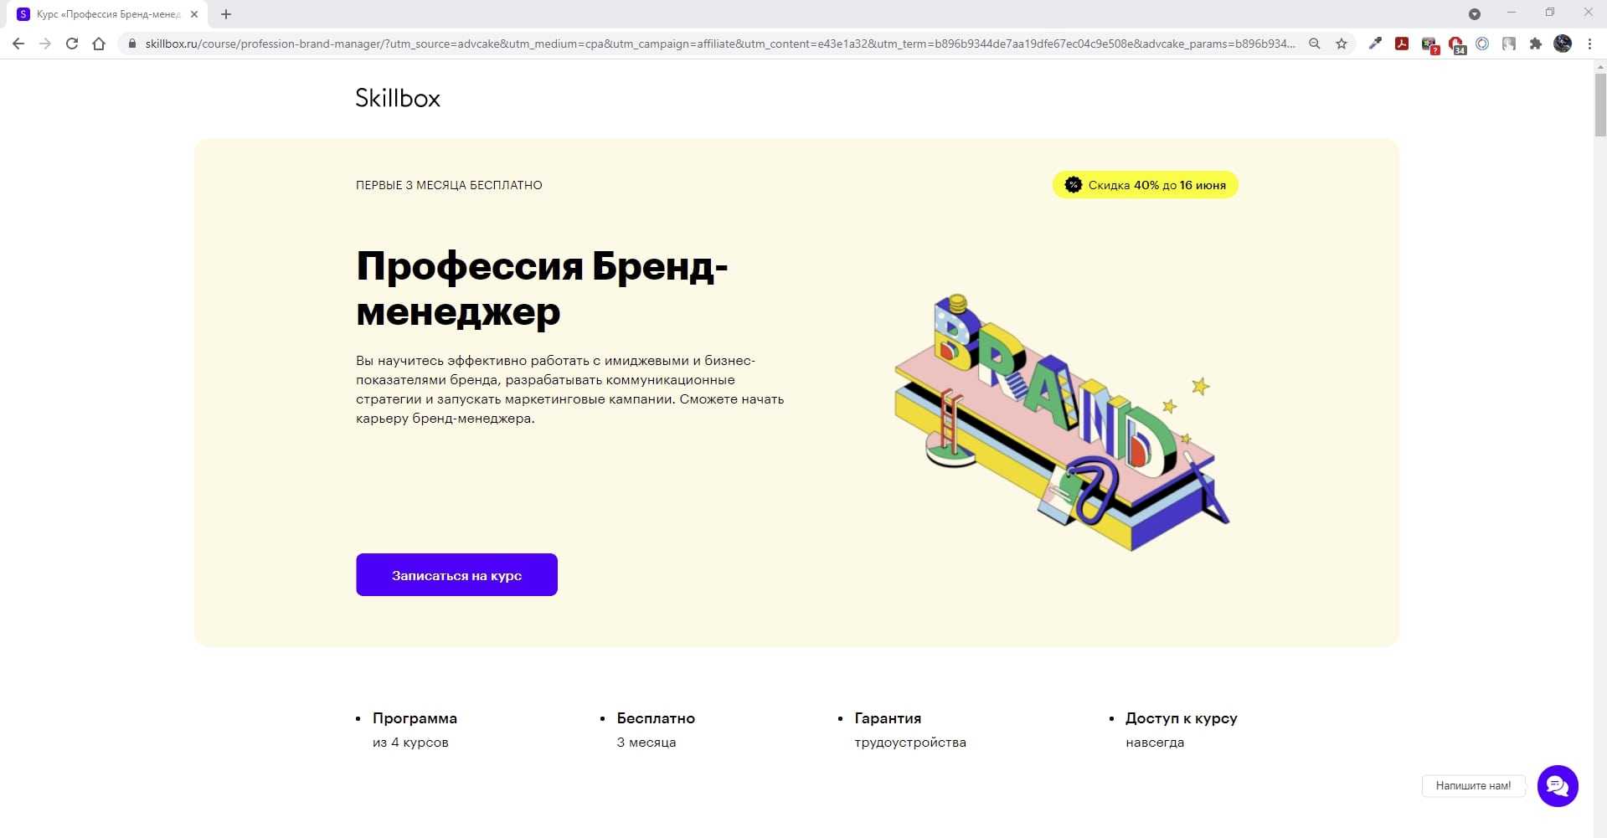Click the 'из 4 курсов' text
Screen dimensions: 1607x838
410,743
